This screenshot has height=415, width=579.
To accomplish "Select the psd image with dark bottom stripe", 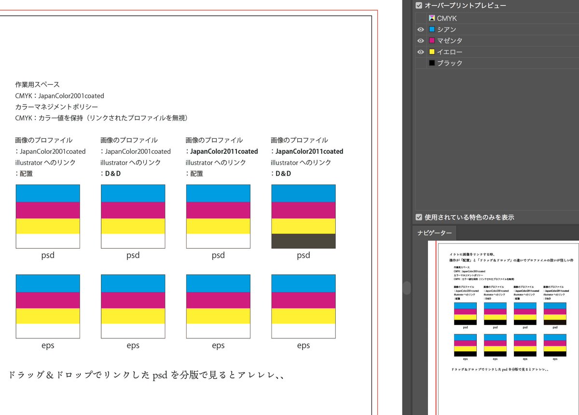I will pyautogui.click(x=303, y=216).
